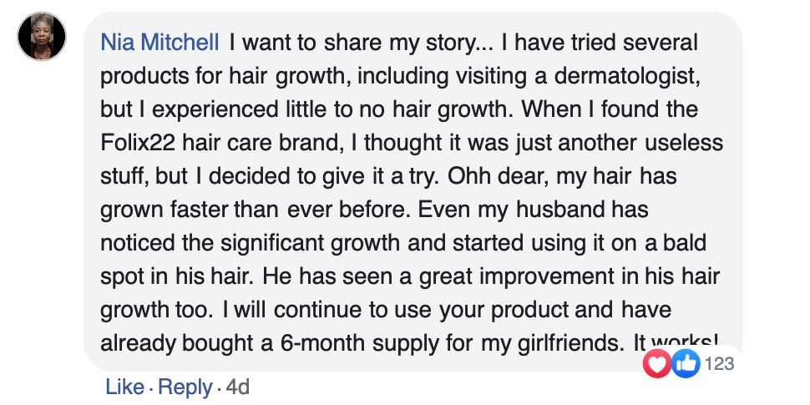Reply to Nia Mitchell's comment

(x=185, y=387)
